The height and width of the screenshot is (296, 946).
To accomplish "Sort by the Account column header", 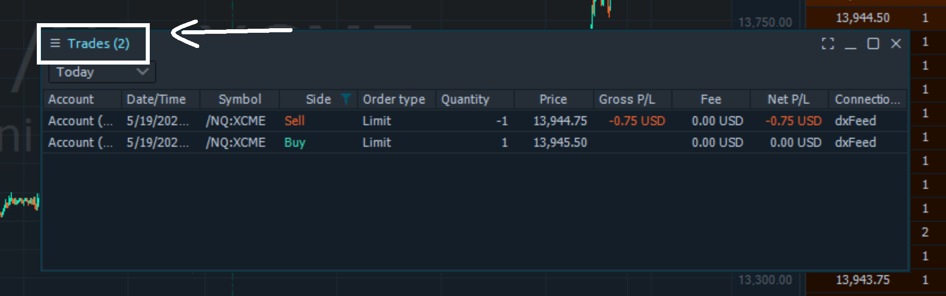I will [71, 99].
